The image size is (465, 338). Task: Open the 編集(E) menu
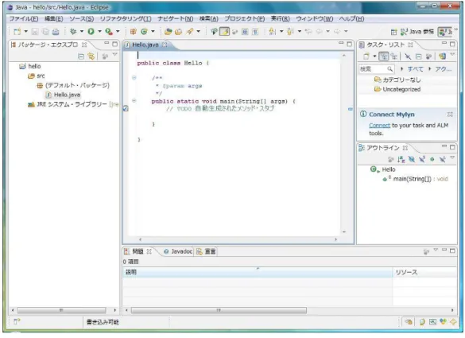point(54,19)
